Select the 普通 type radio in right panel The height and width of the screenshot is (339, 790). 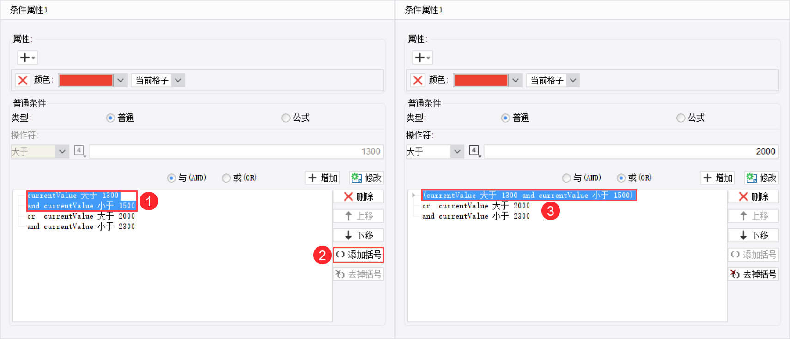[505, 118]
